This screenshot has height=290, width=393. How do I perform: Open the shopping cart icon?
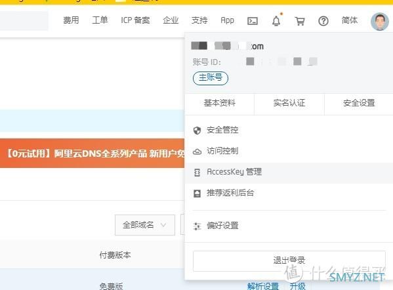tap(300, 21)
